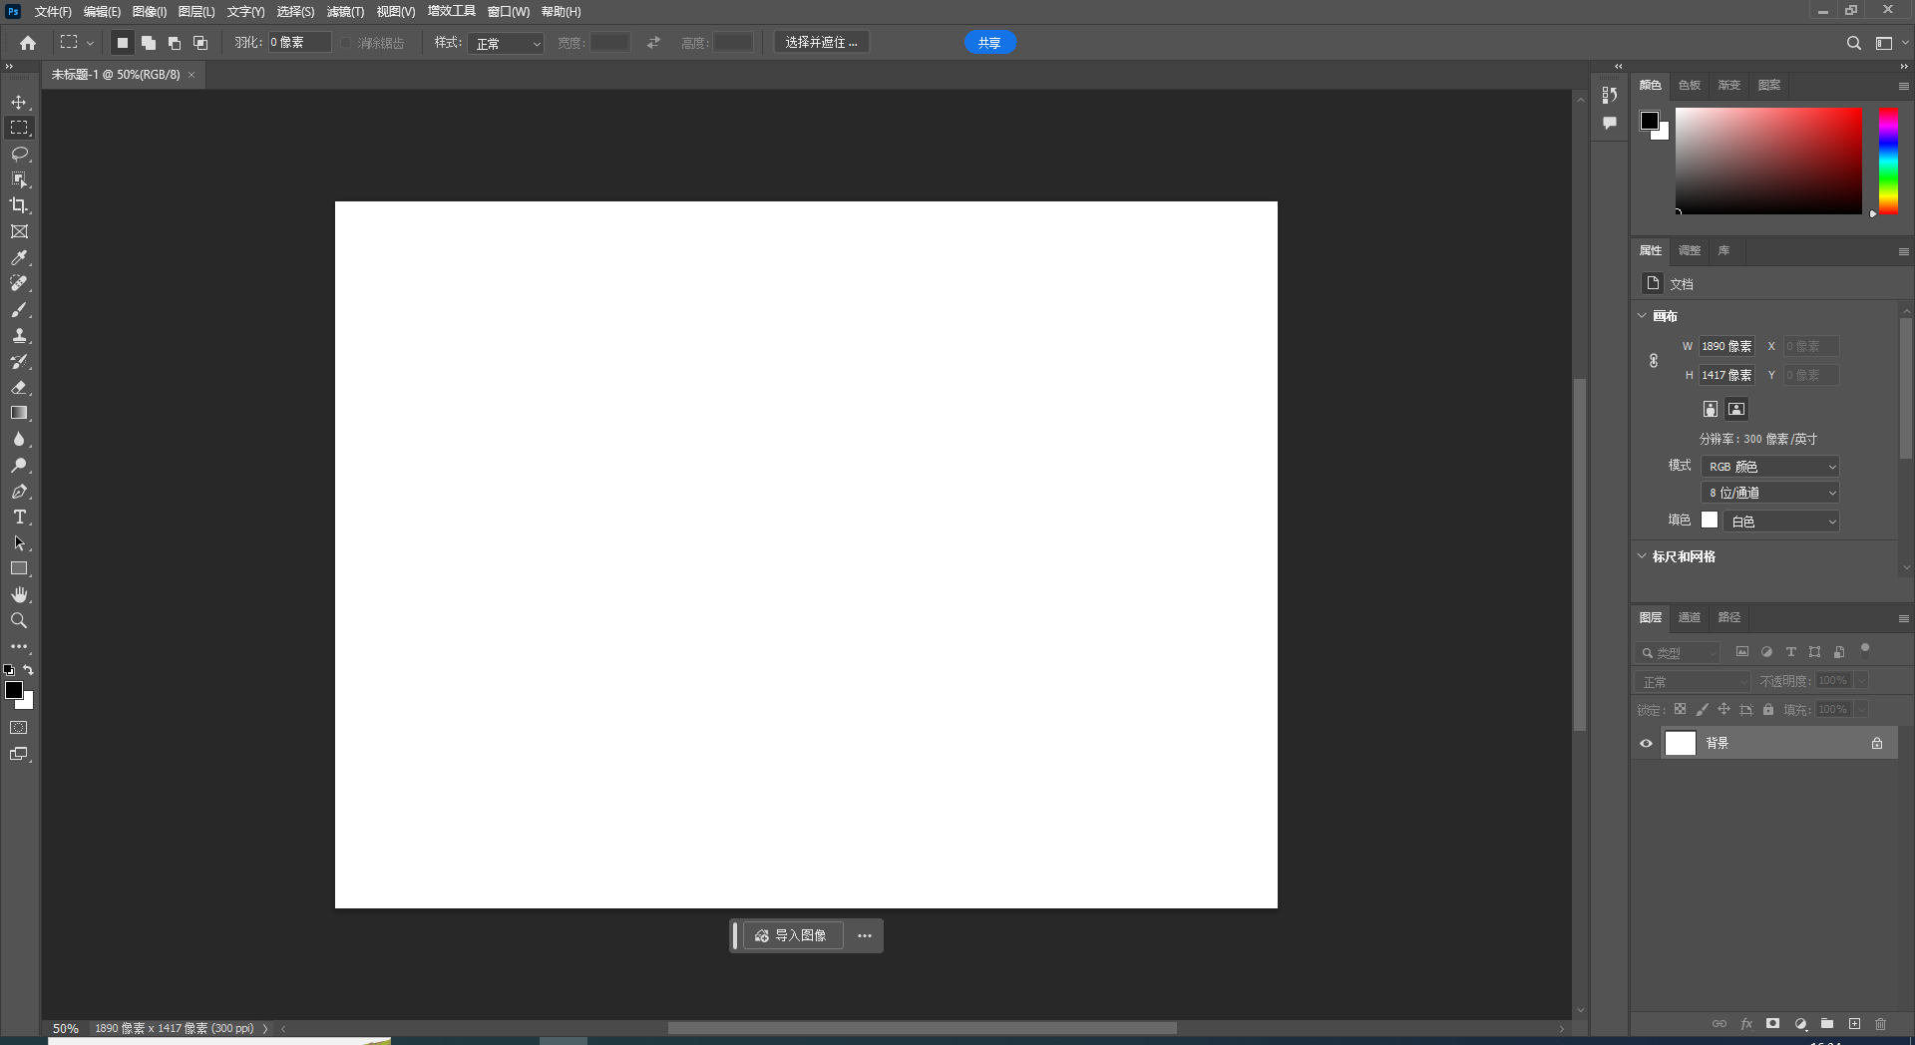Click the 导入图像 button
This screenshot has width=1915, height=1045.
(x=793, y=935)
